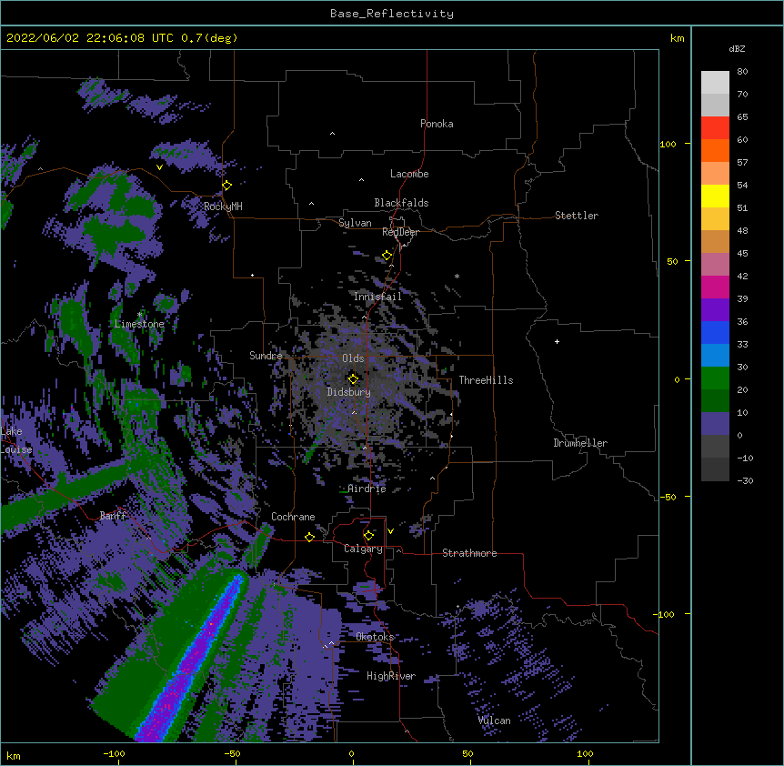Image resolution: width=784 pixels, height=766 pixels.
Task: Select the Didsbury label
Action: pos(349,392)
